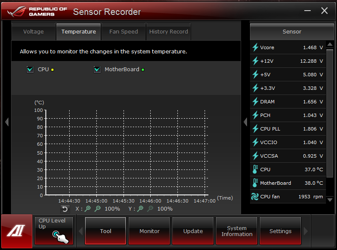The height and width of the screenshot is (250, 337).
Task: Click the VCCSA 0.925 V reading
Action: point(313,156)
